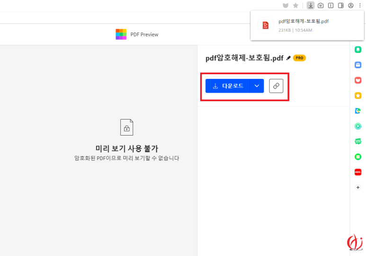Image resolution: width=366 pixels, height=256 pixels.
Task: Click the red PDF file icon in popup
Action: (266, 25)
